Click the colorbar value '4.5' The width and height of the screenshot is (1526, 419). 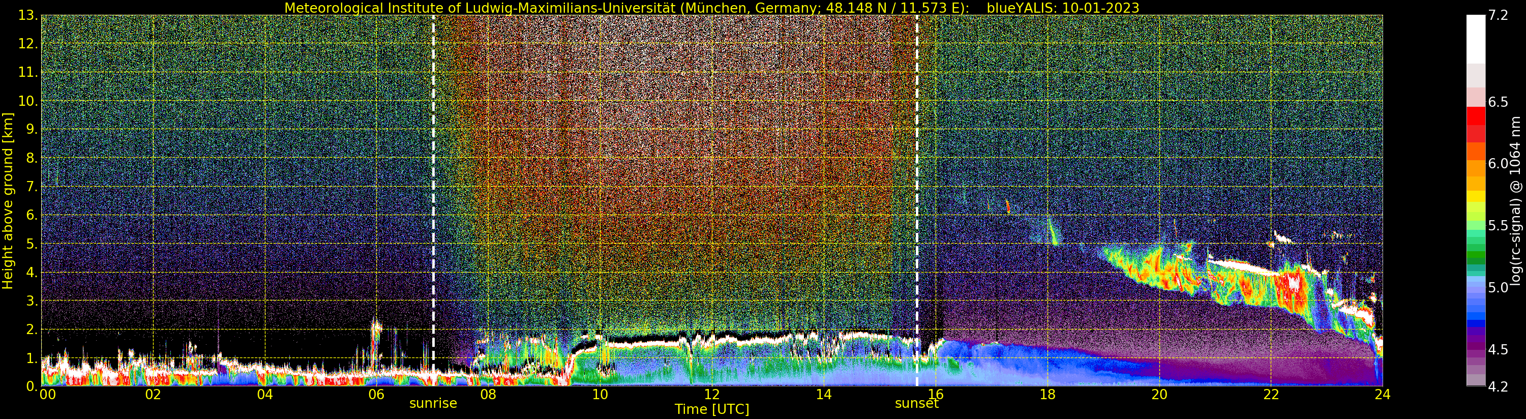1498,349
